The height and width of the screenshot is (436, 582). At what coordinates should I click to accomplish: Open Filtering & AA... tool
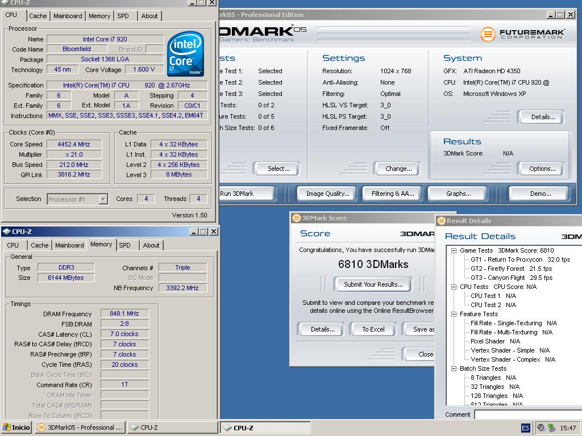click(x=393, y=194)
